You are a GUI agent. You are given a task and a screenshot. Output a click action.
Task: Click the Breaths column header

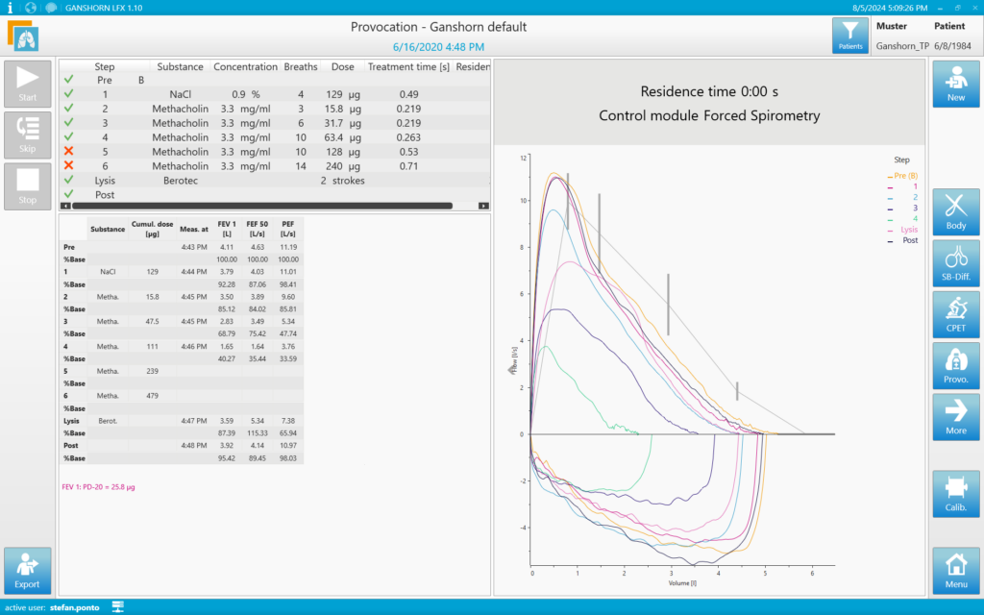[x=301, y=66]
